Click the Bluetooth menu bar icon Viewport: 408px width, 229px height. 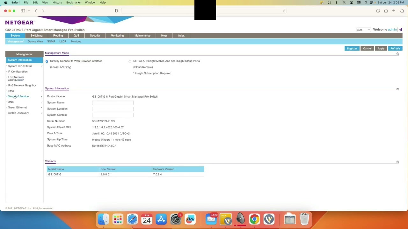tap(336, 3)
